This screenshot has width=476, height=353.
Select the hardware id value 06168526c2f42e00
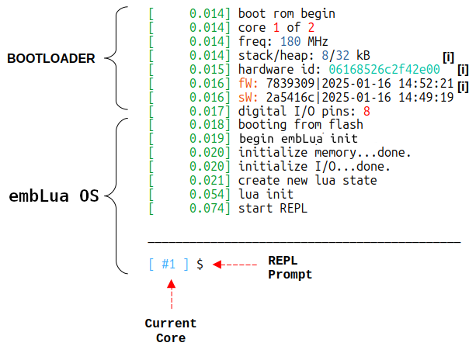pyautogui.click(x=378, y=70)
